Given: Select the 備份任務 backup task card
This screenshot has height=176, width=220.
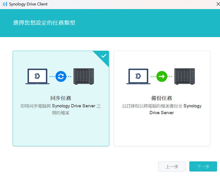Looking at the screenshot, I should [162, 98].
